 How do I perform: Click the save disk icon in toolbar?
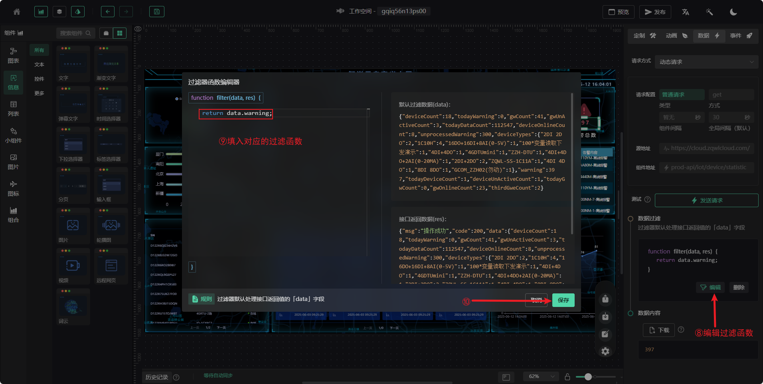[x=156, y=12]
